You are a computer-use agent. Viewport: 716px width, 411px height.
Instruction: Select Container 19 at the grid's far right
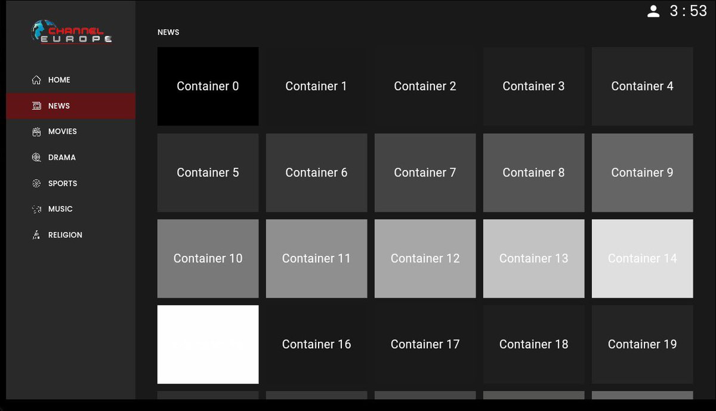[642, 344]
